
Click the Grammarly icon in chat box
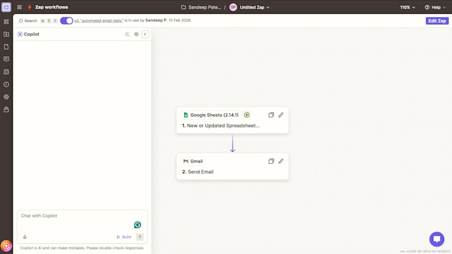click(x=138, y=225)
